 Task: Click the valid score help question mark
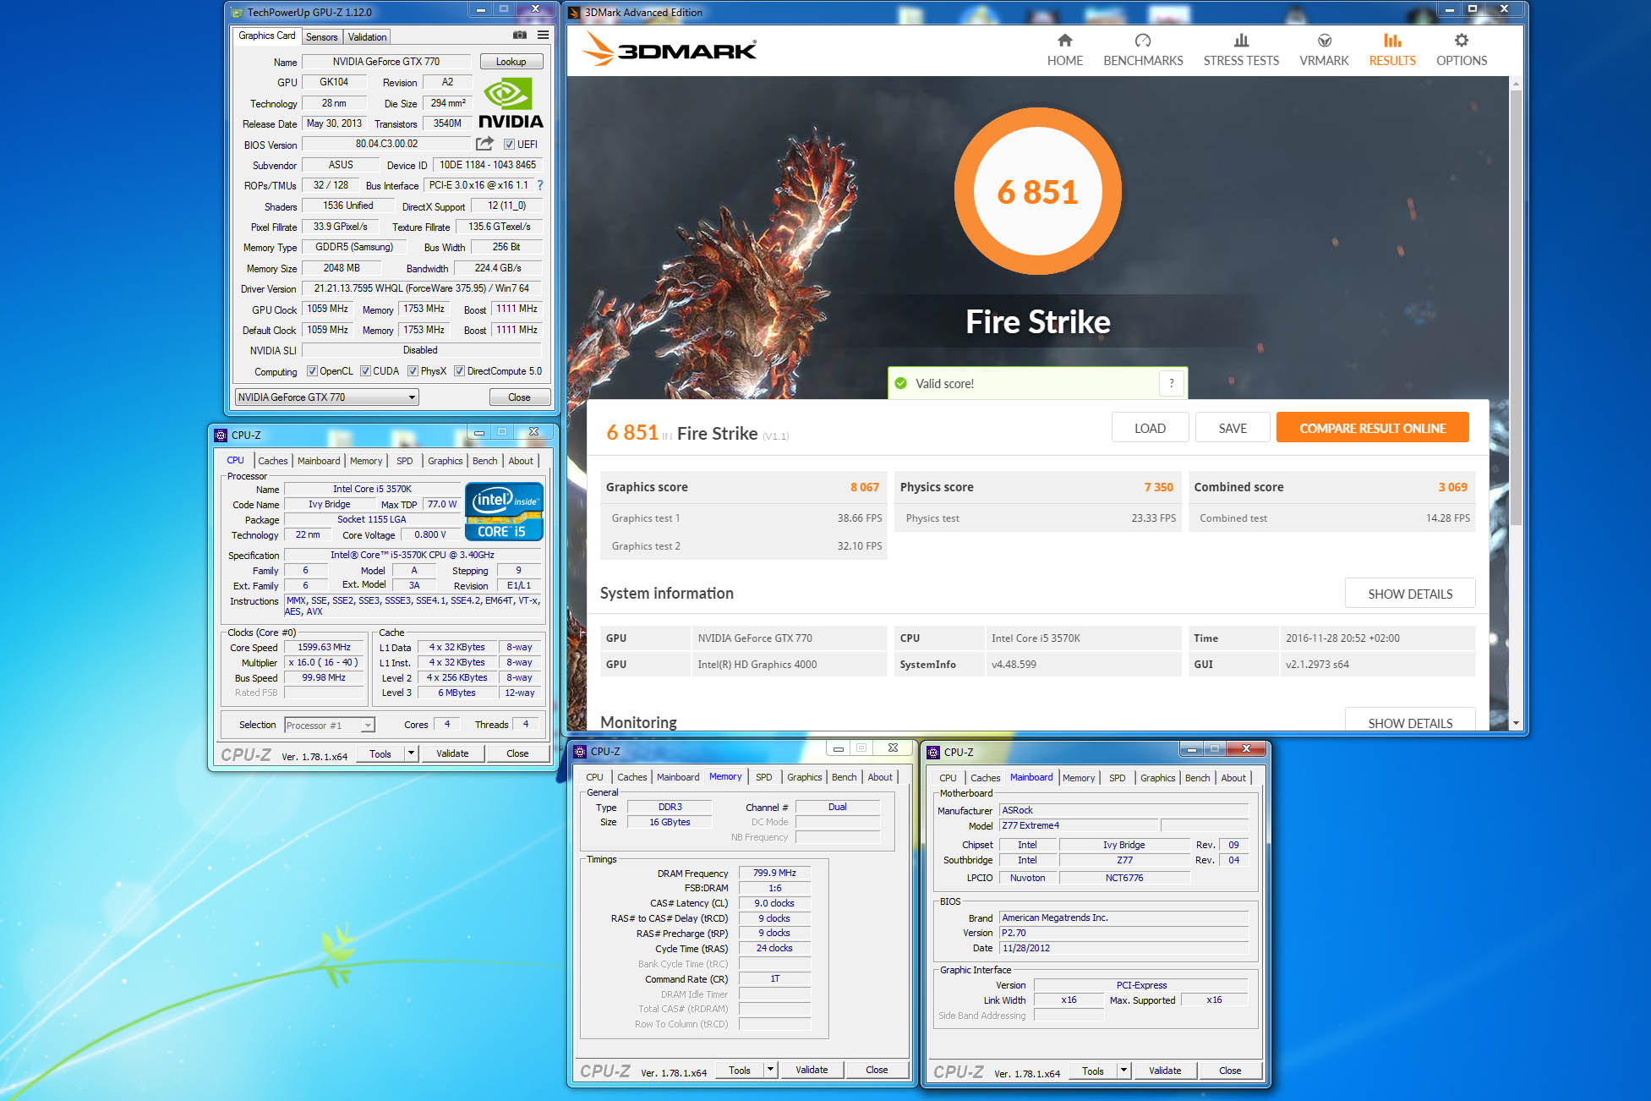pos(1171,383)
